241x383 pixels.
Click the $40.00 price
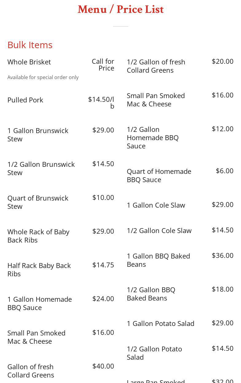pos(103,366)
